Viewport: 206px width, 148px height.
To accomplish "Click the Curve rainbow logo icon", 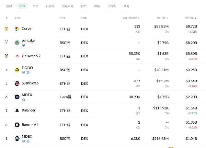I will tap(17, 29).
